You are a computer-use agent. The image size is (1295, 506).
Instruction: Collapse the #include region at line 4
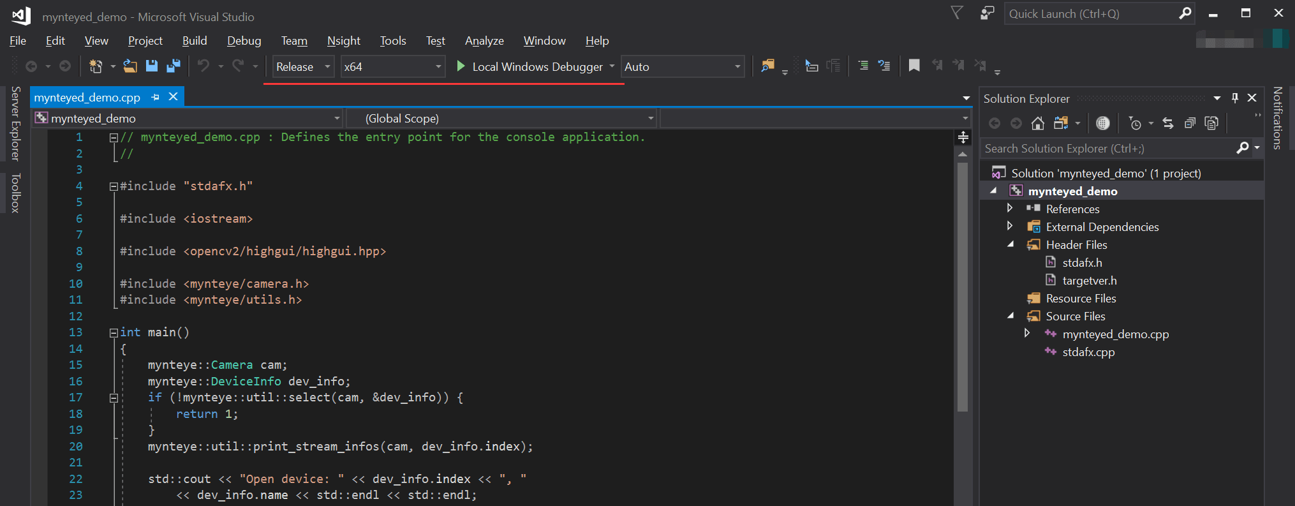[x=114, y=186]
